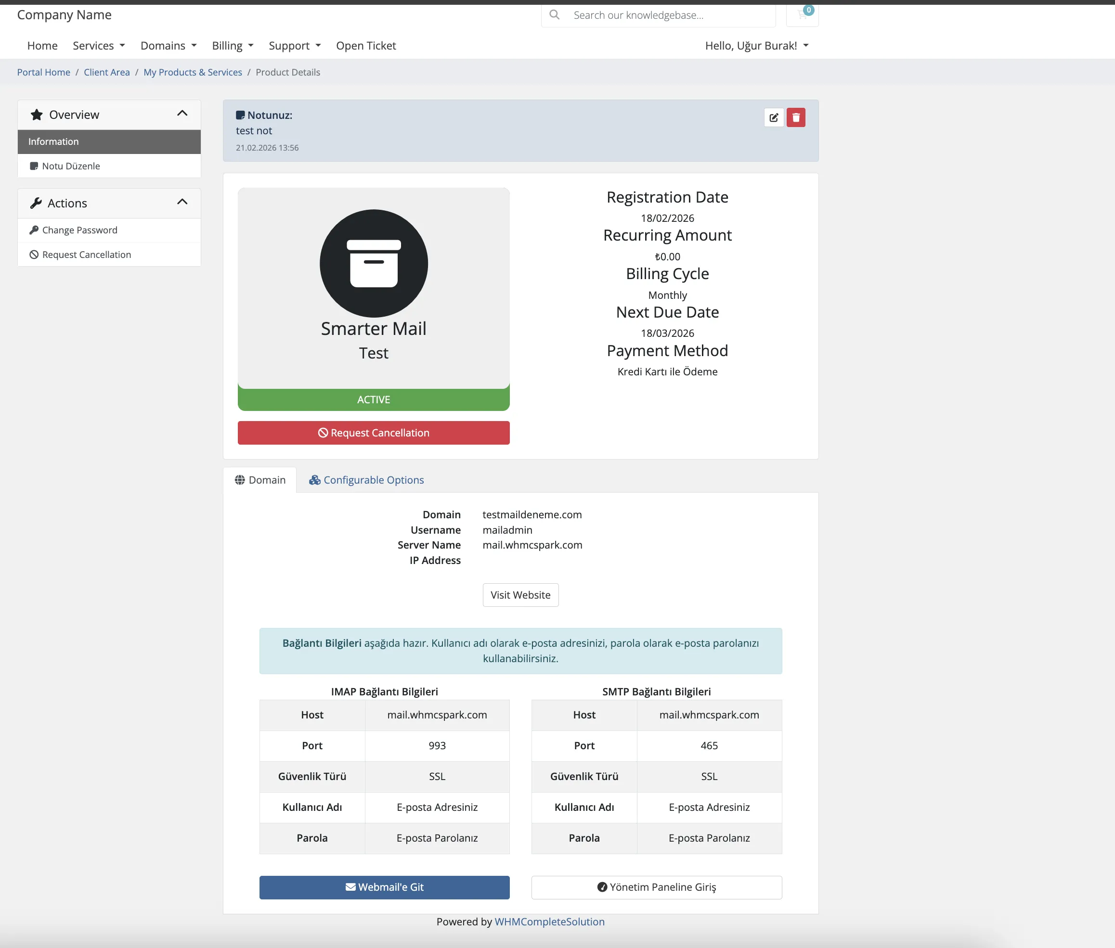Screen dimensions: 1115x948
Task: Click the search magnifier icon
Action: coord(554,14)
